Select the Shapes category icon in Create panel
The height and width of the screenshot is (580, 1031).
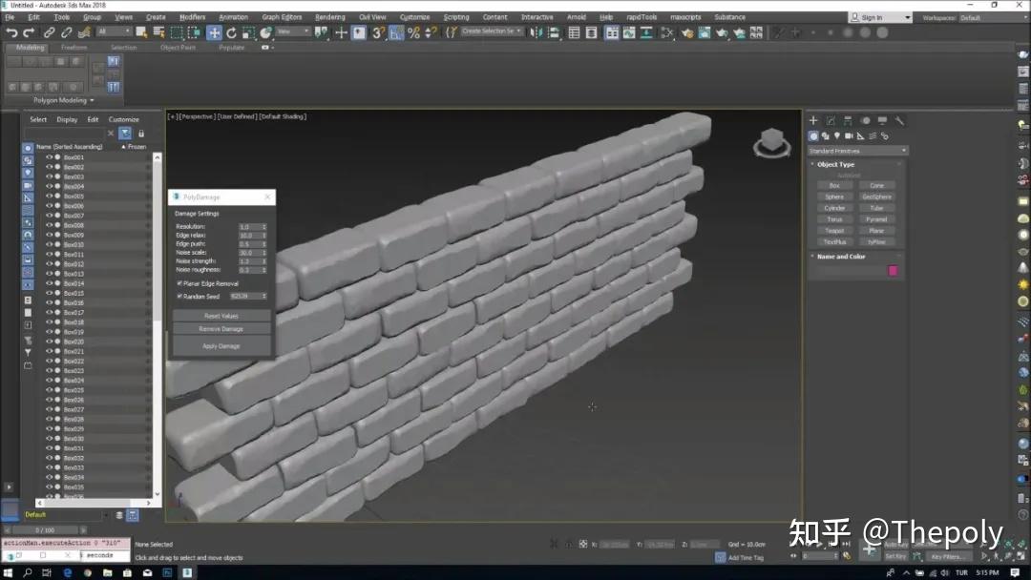tap(826, 136)
